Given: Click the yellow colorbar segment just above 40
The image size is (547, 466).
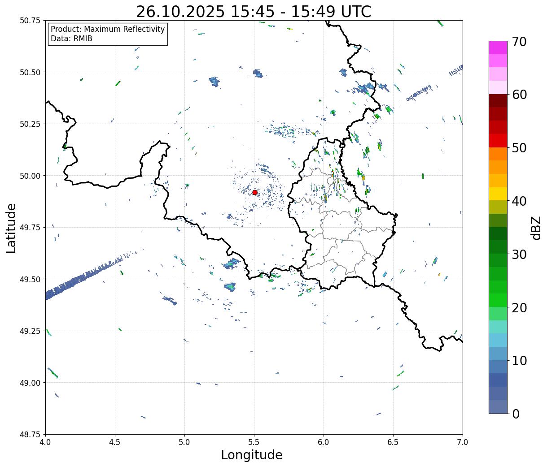Looking at the screenshot, I should [498, 194].
